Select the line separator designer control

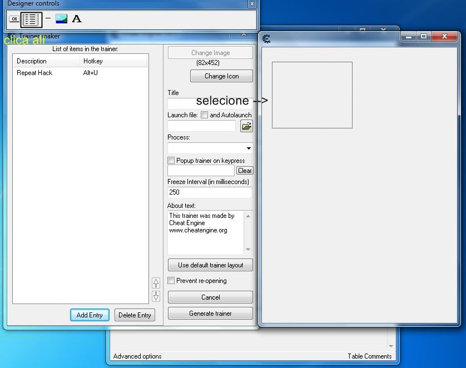(x=48, y=18)
